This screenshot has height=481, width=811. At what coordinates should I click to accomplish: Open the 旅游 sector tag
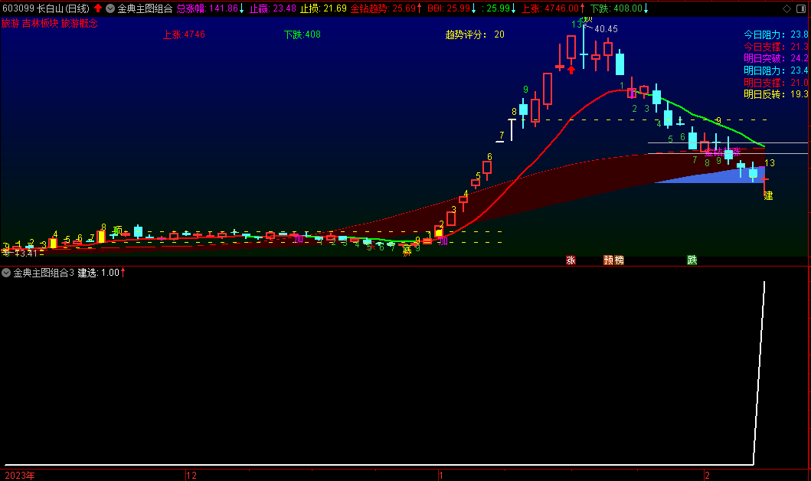(11, 23)
